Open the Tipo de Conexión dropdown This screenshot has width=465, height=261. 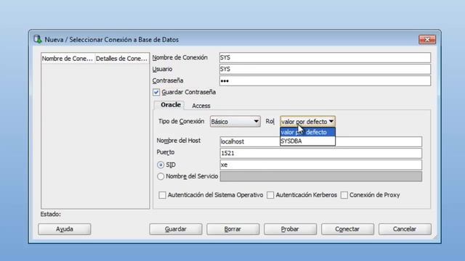235,122
